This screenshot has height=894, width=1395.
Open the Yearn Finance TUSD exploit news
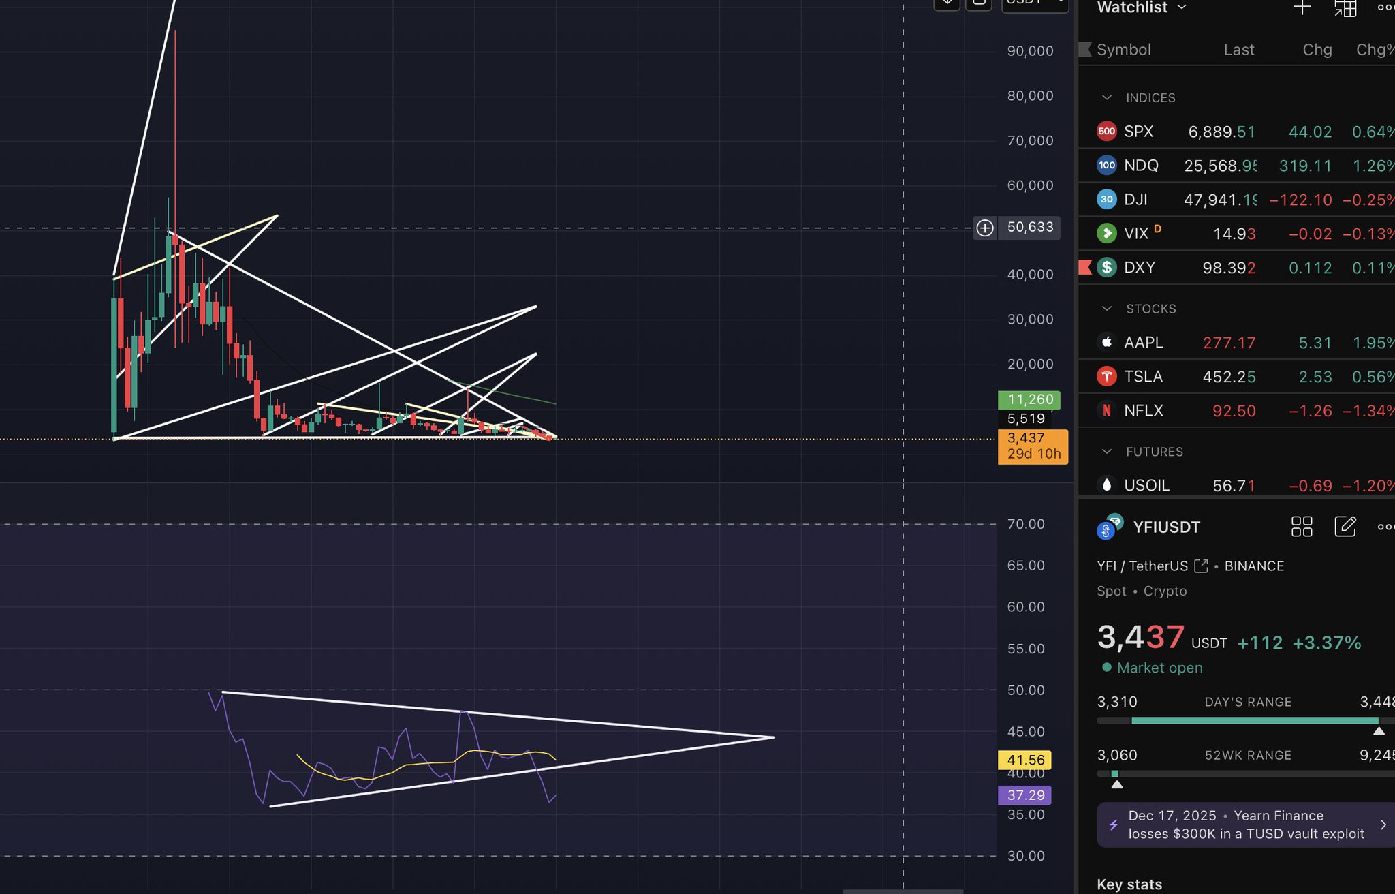click(1245, 824)
